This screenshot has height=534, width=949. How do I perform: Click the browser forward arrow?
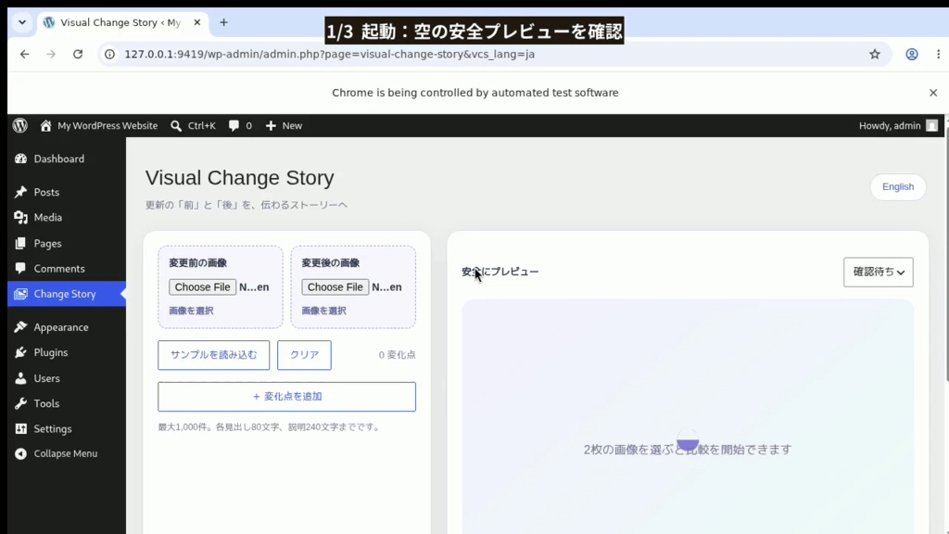(x=51, y=54)
